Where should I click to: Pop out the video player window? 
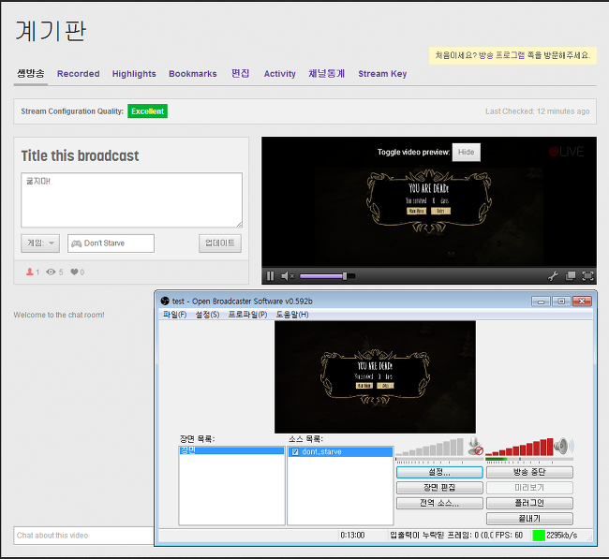click(570, 276)
